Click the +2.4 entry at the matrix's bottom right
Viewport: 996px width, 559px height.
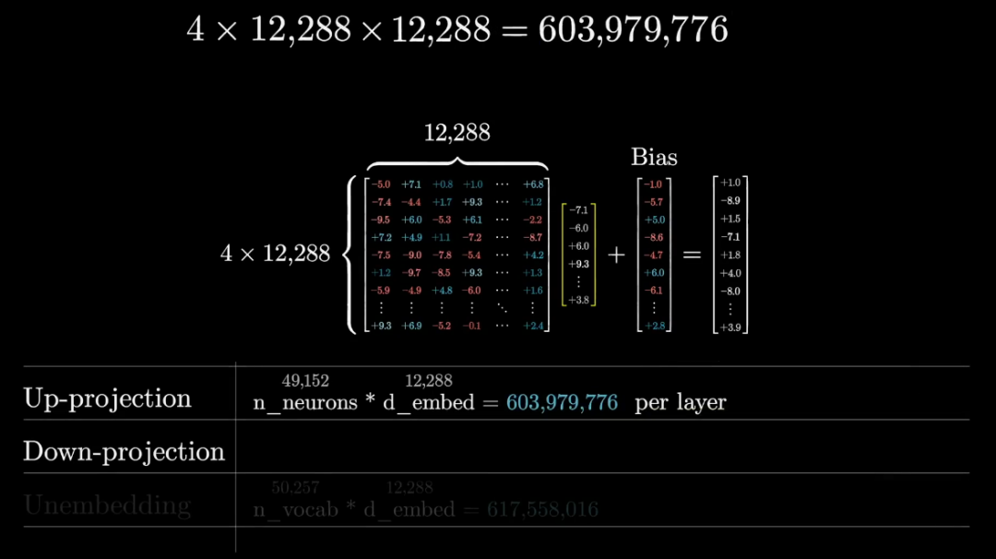533,326
